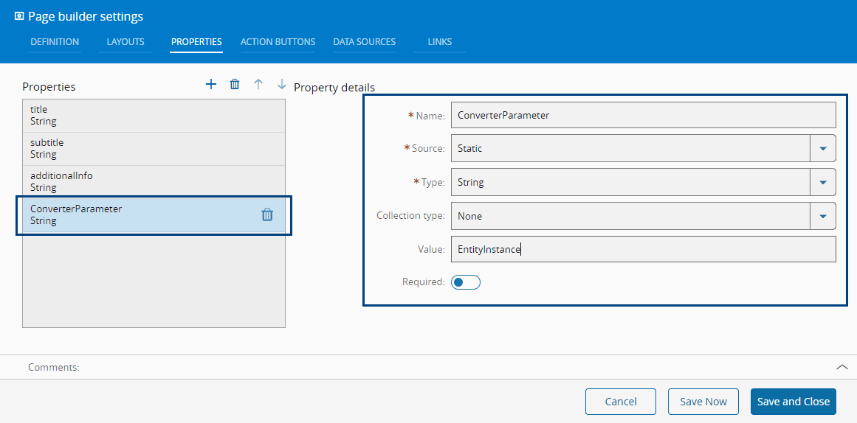The image size is (857, 423).
Task: Open the Source dropdown
Action: (823, 148)
